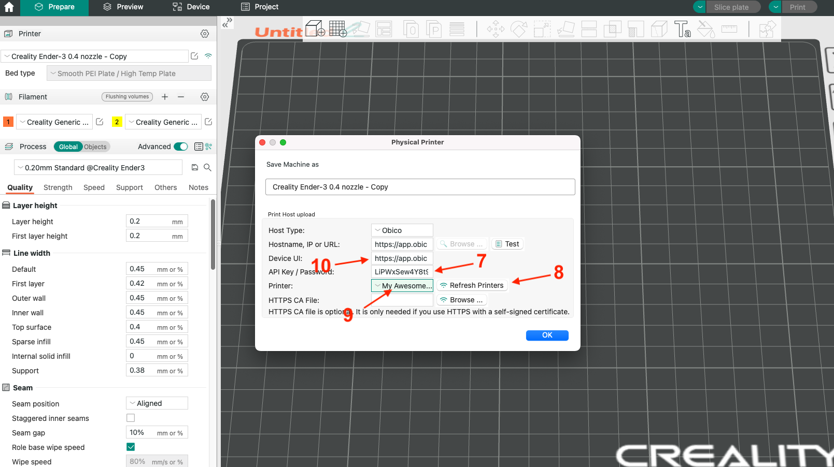
Task: Open the Others settings tab
Action: [x=166, y=187]
